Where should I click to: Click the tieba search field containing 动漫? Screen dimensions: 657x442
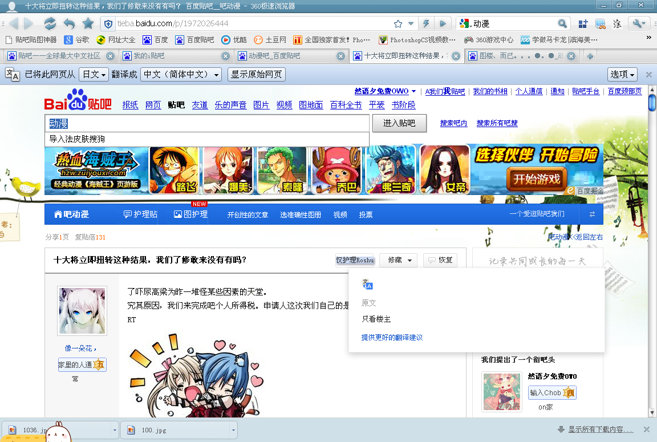[207, 124]
